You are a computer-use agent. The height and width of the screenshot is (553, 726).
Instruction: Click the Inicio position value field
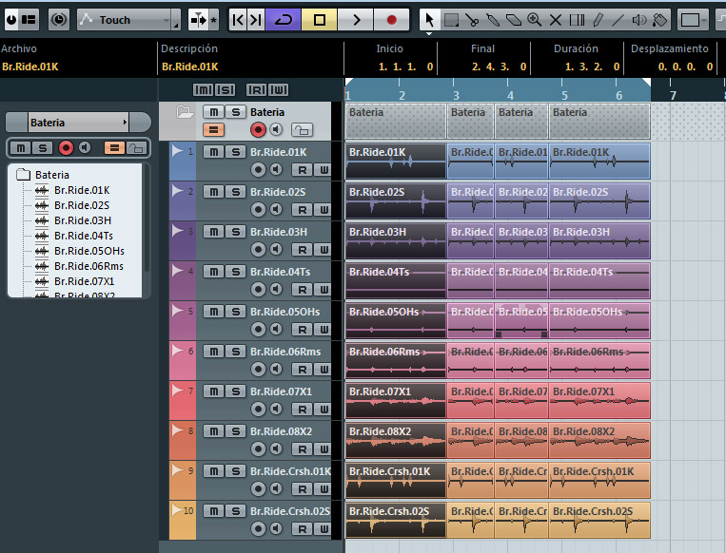405,67
